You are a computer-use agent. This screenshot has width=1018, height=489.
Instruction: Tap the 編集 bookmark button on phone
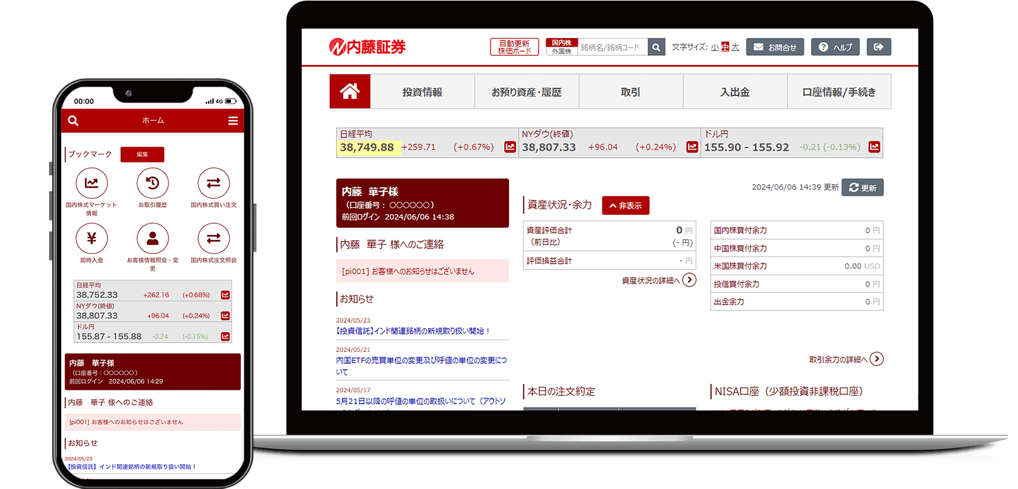142,154
